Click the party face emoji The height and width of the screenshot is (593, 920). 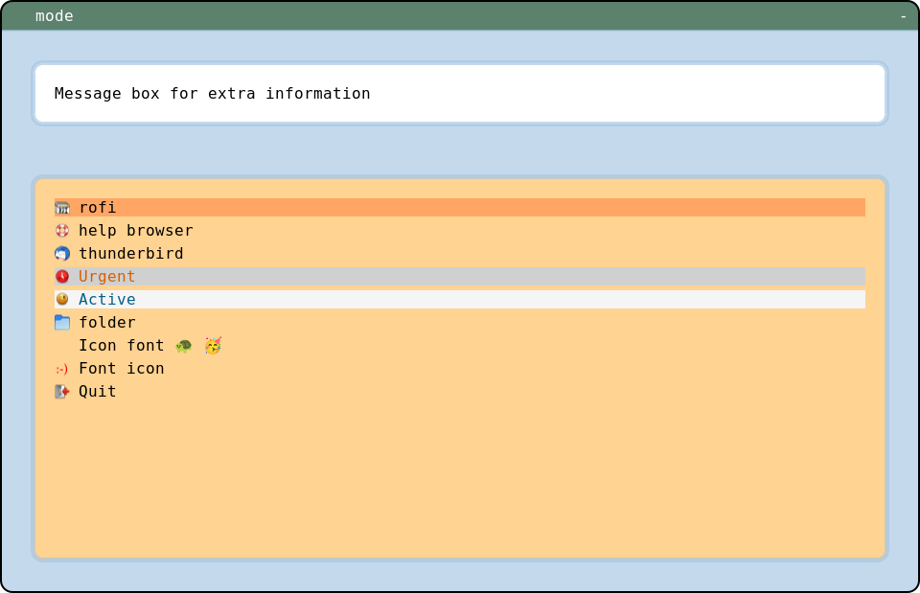[213, 346]
